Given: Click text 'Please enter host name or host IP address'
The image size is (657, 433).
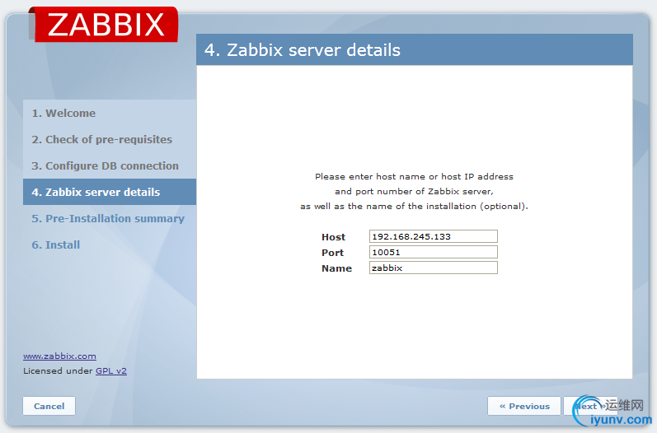Looking at the screenshot, I should coord(414,176).
